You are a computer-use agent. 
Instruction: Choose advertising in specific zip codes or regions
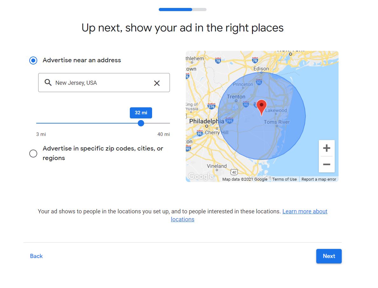click(33, 153)
